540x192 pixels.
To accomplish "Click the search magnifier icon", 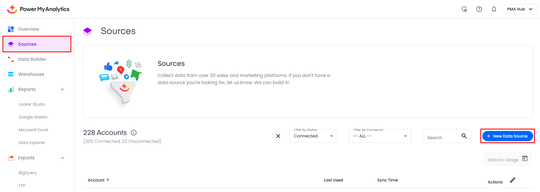I will [x=464, y=136].
